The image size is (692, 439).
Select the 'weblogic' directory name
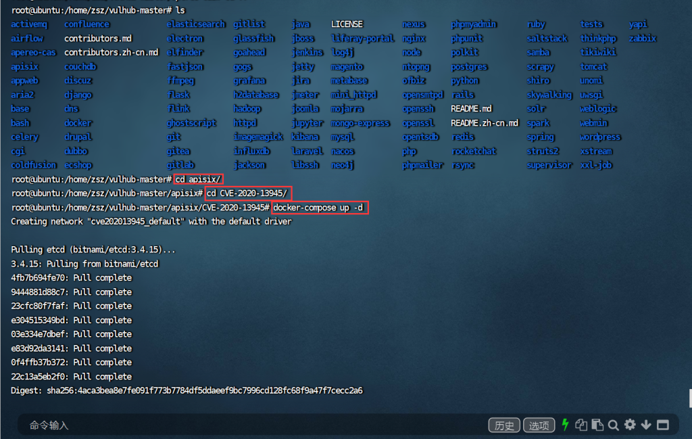[598, 109]
